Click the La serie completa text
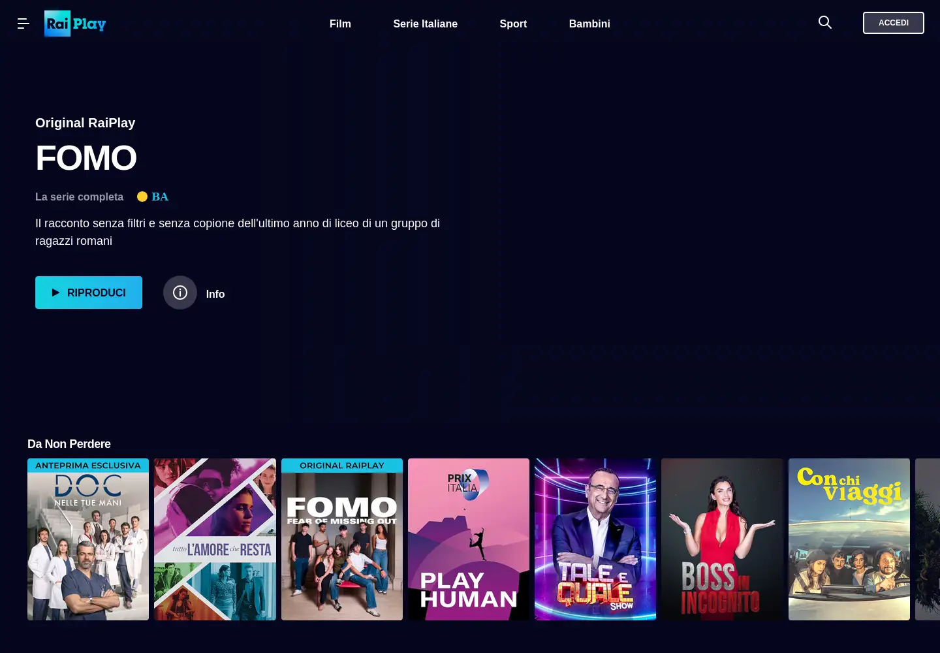Viewport: 940px width, 653px height. pos(79,197)
